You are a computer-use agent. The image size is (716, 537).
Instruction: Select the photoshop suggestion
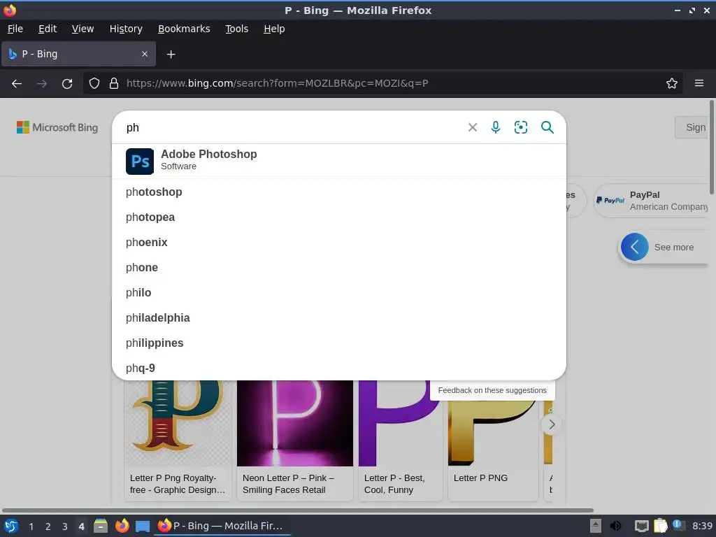pos(339,192)
